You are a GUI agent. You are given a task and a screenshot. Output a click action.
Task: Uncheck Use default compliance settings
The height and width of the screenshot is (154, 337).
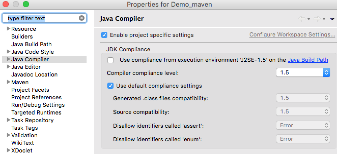tap(110, 86)
